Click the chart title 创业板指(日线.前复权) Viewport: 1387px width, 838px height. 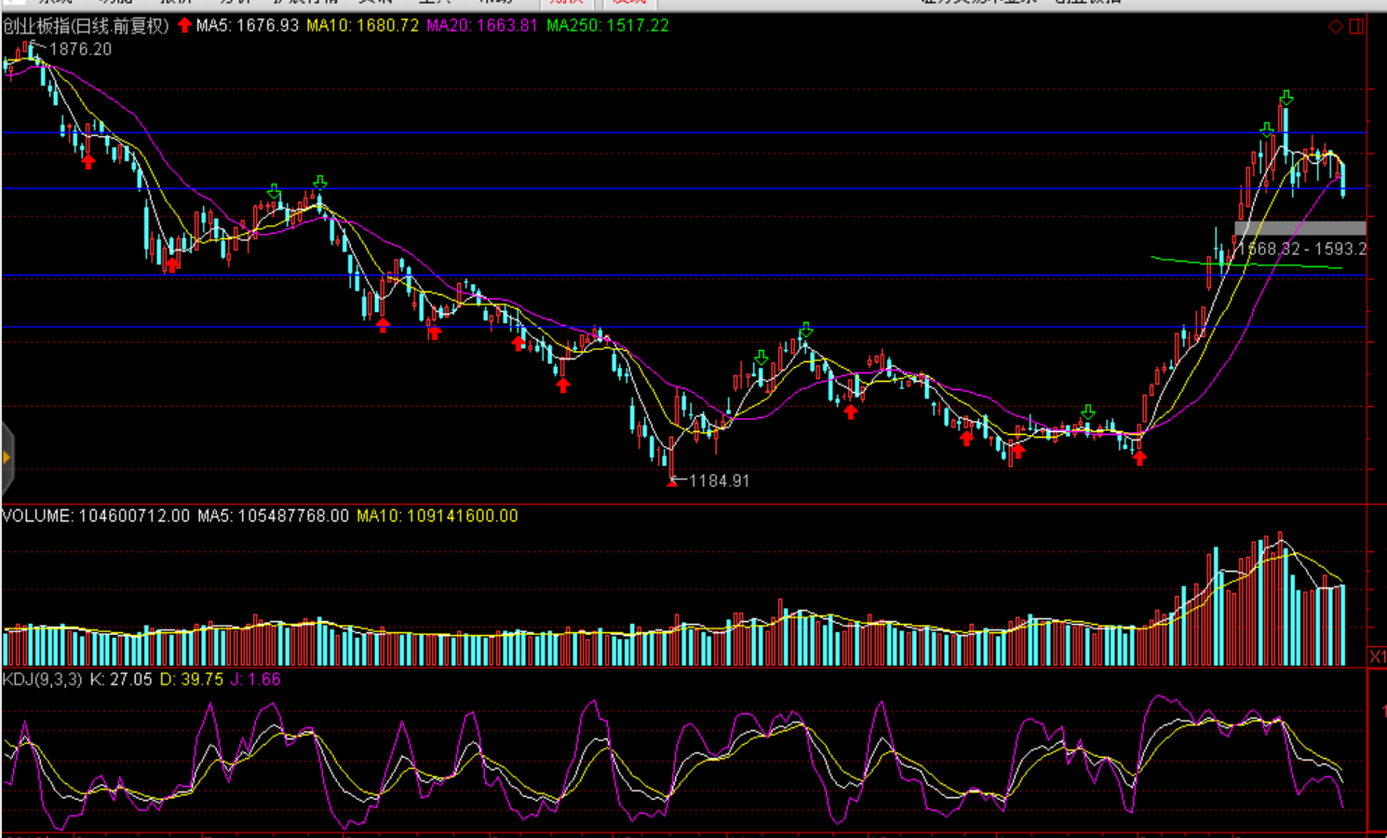click(x=86, y=25)
